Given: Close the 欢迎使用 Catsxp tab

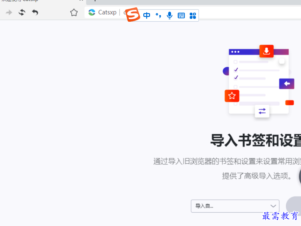Looking at the screenshot, I should pyautogui.click(x=81, y=1).
